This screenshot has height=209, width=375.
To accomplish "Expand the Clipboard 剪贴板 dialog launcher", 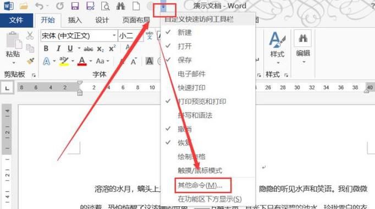I will (x=34, y=75).
